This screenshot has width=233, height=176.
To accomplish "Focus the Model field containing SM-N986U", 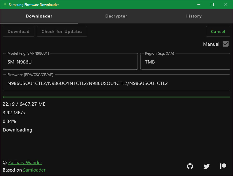I will tap(70, 62).
